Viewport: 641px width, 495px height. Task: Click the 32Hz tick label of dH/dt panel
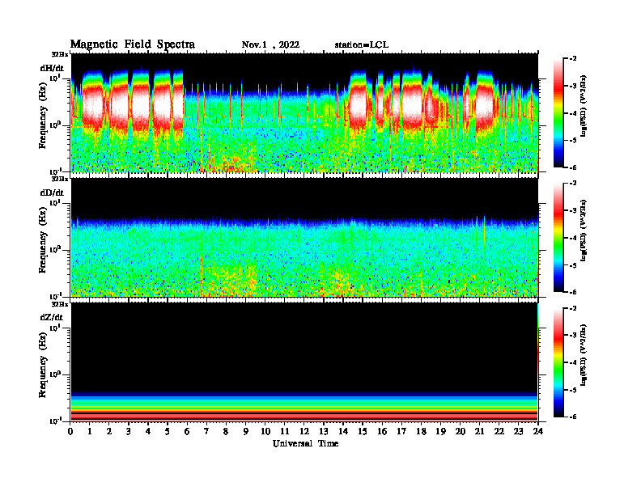tap(60, 54)
